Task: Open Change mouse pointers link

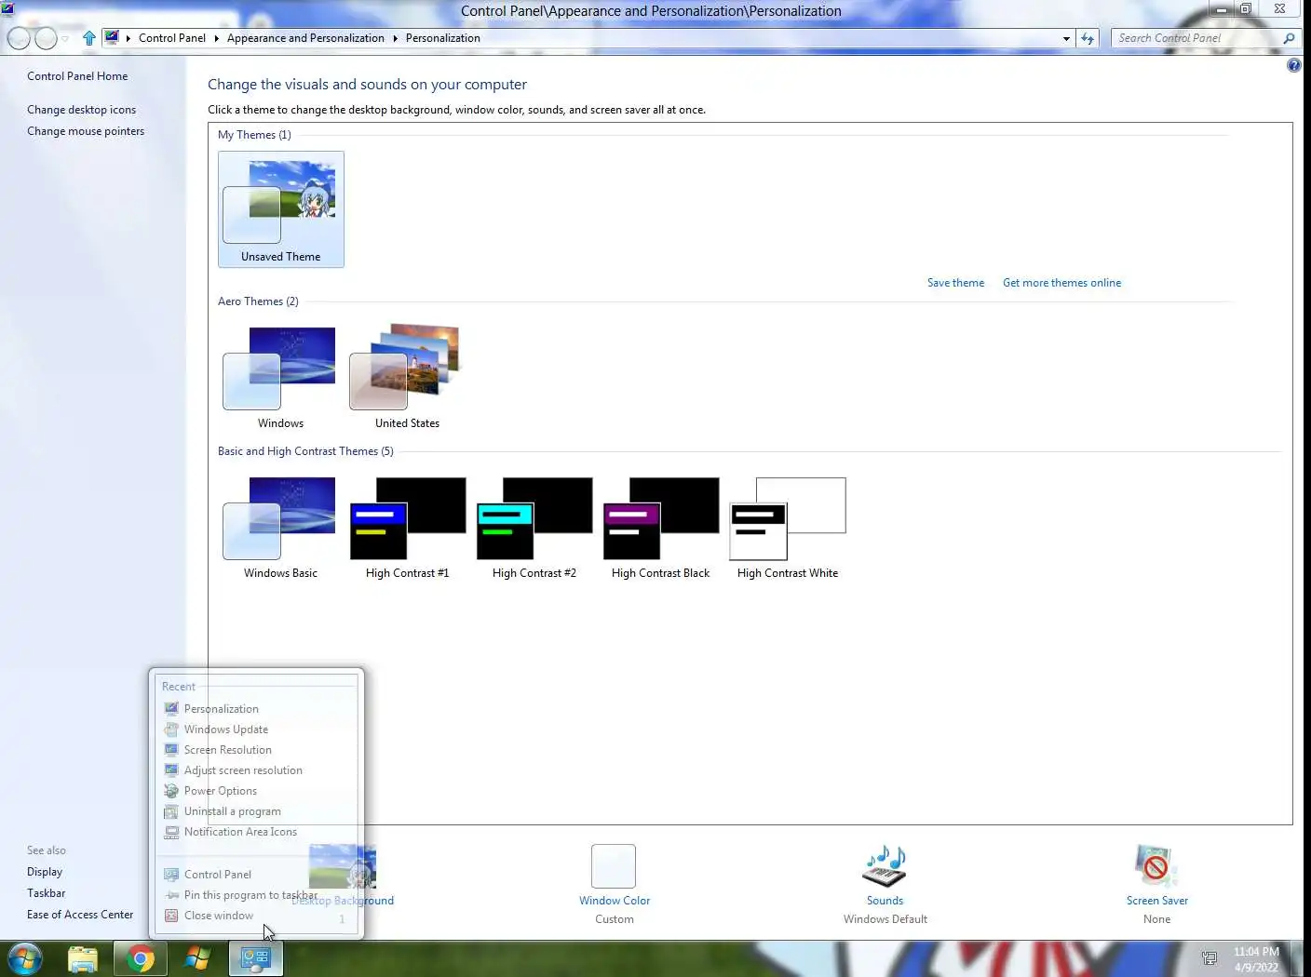Action: tap(86, 131)
